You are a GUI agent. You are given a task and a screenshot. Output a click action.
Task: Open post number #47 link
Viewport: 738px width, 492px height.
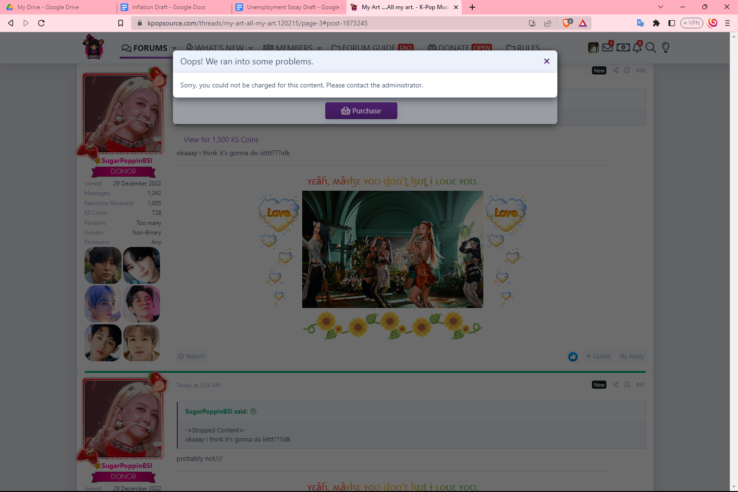click(x=640, y=385)
